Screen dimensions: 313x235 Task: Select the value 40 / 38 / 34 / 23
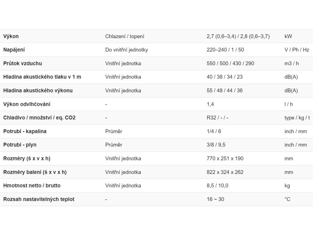click(x=225, y=77)
